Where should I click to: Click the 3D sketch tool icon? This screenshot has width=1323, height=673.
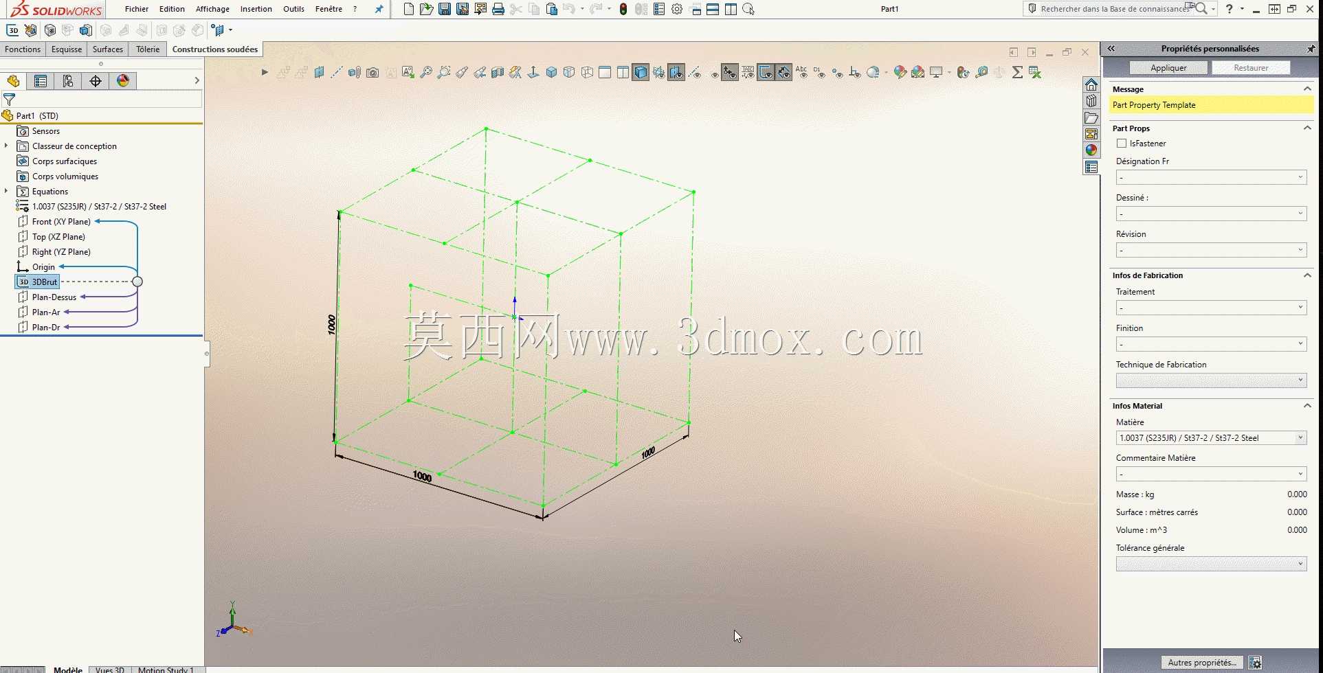(x=12, y=30)
